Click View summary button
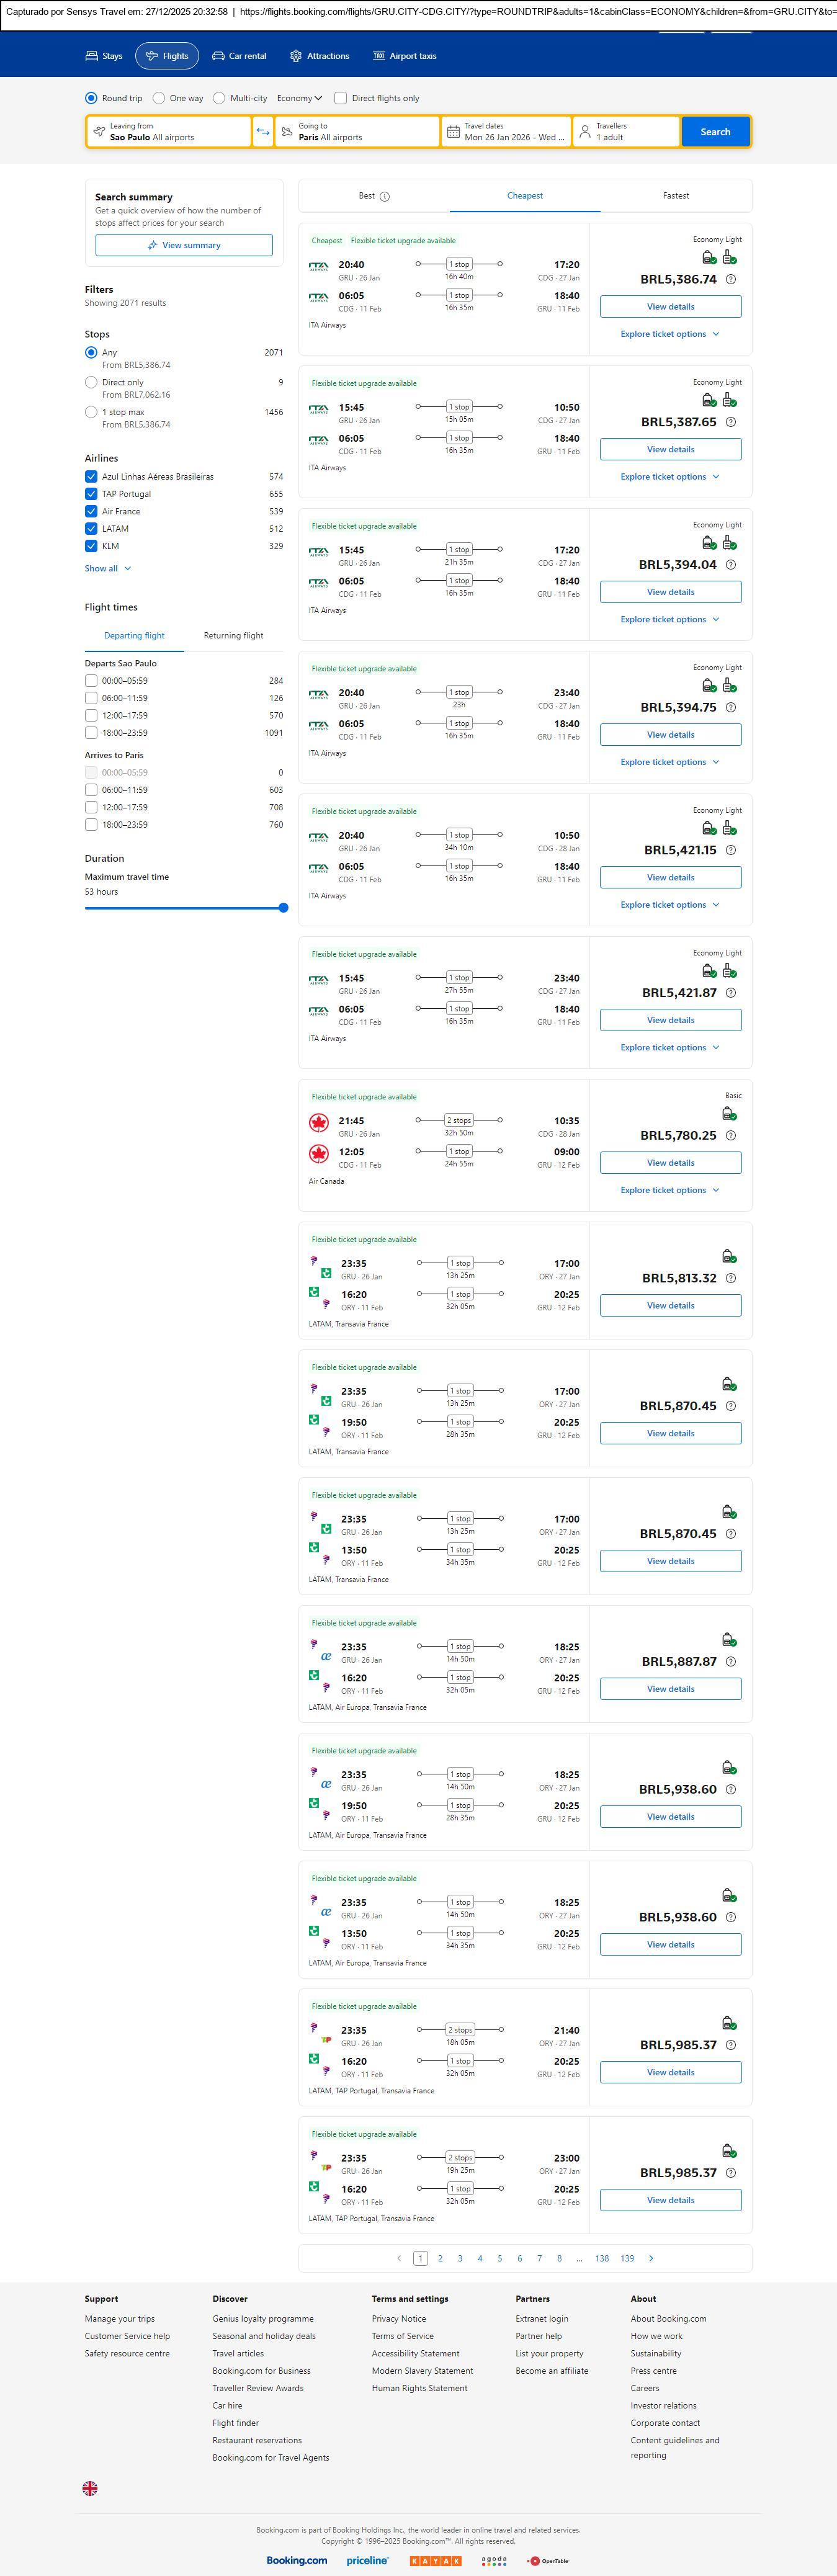 coord(184,245)
